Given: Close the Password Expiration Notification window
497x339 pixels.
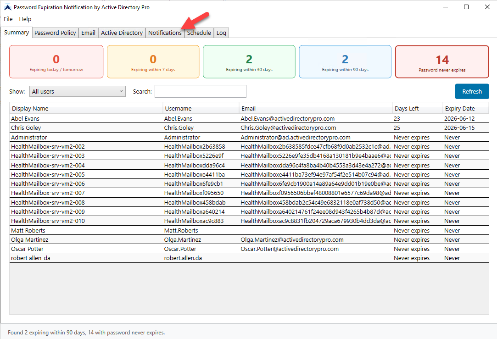Looking at the screenshot, I should coord(487,7).
